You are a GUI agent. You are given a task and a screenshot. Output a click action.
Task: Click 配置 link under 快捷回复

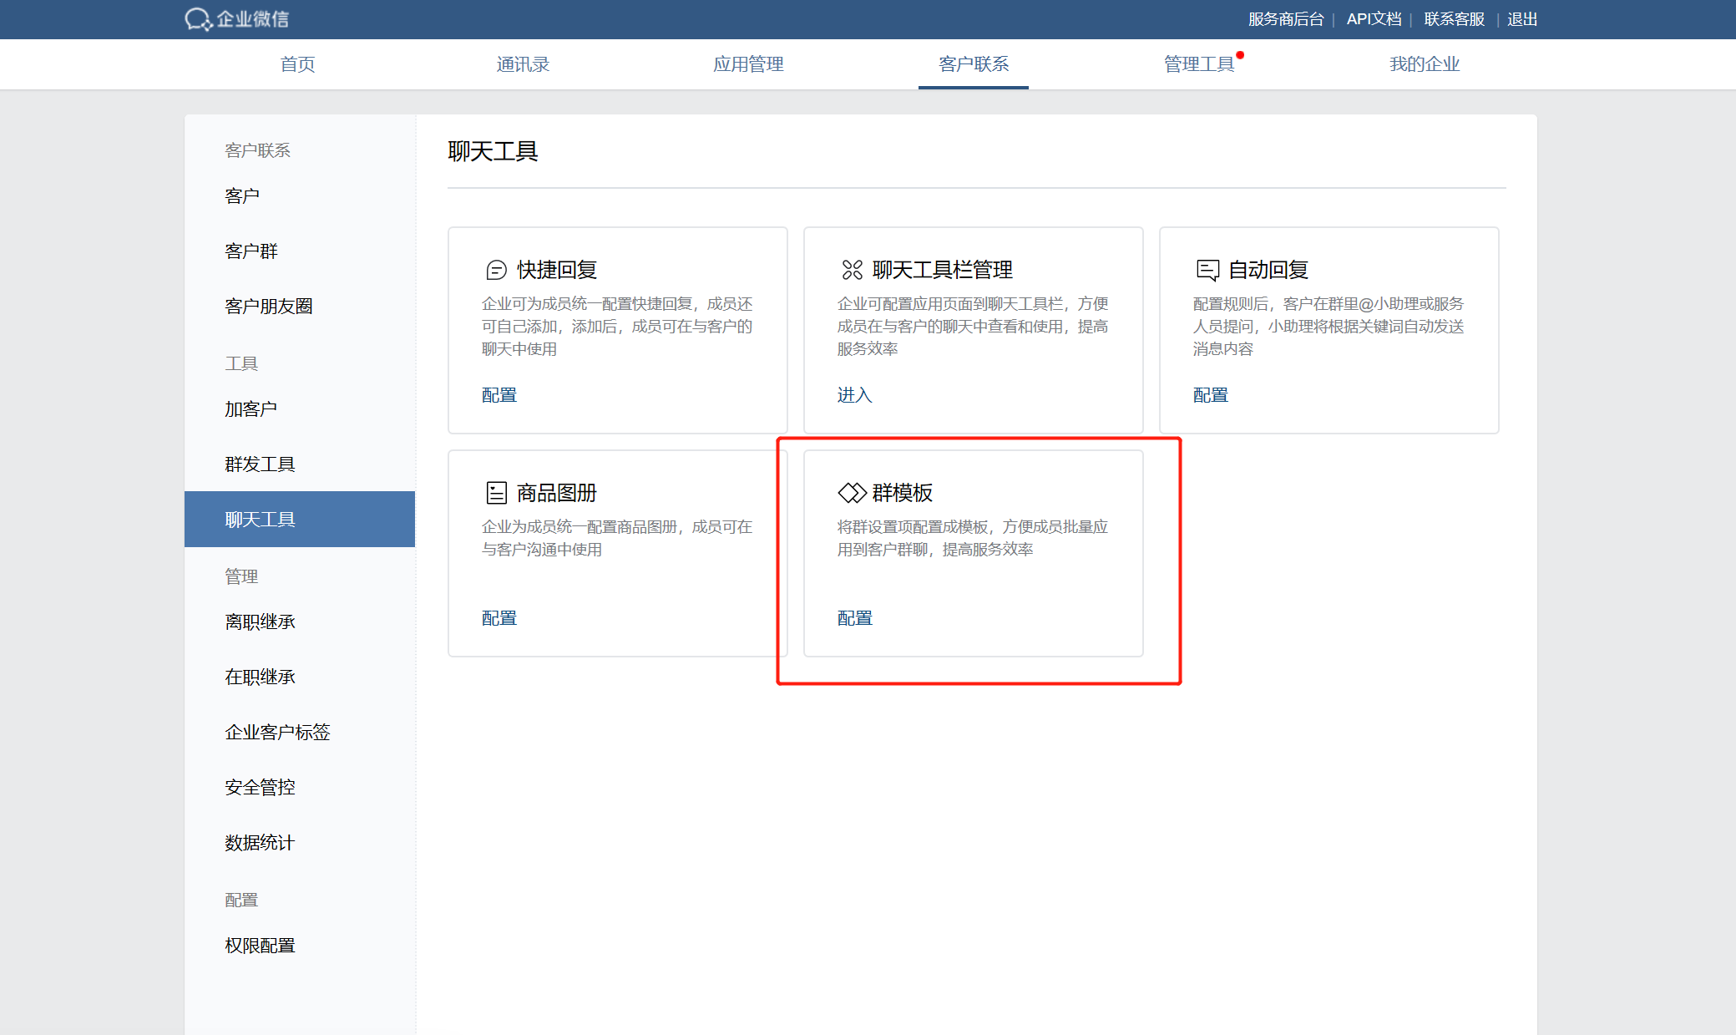(x=499, y=395)
